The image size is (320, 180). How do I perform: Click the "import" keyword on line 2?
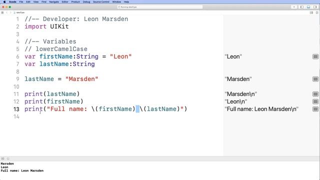pos(35,26)
